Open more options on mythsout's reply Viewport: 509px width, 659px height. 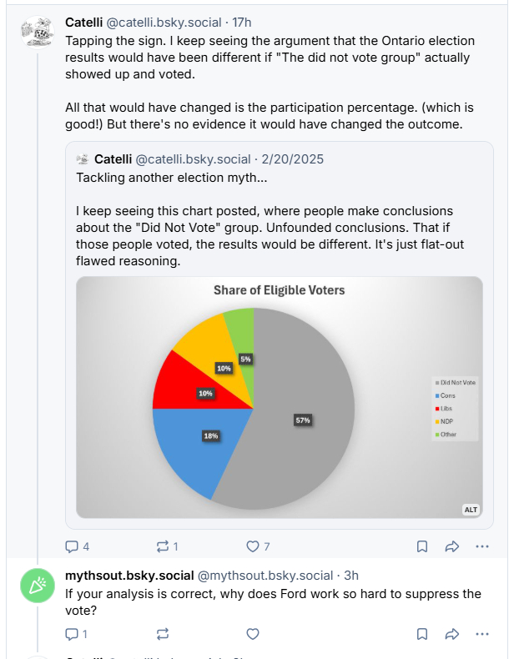pos(482,634)
